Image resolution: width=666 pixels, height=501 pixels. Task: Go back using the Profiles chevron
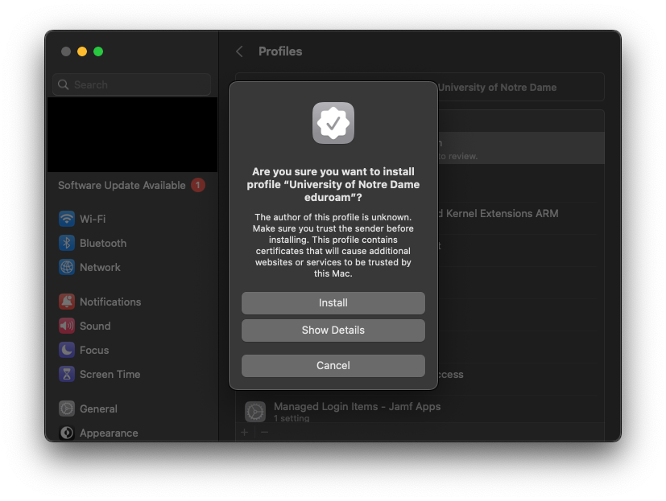pos(239,51)
